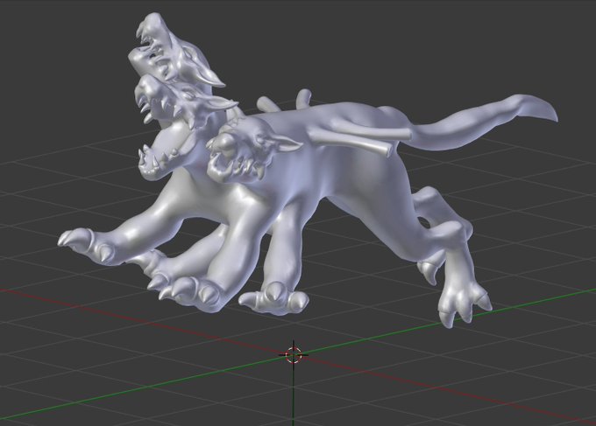Click the 3D cursor crosshair at grid origin
This screenshot has width=596, height=426.
pos(293,354)
